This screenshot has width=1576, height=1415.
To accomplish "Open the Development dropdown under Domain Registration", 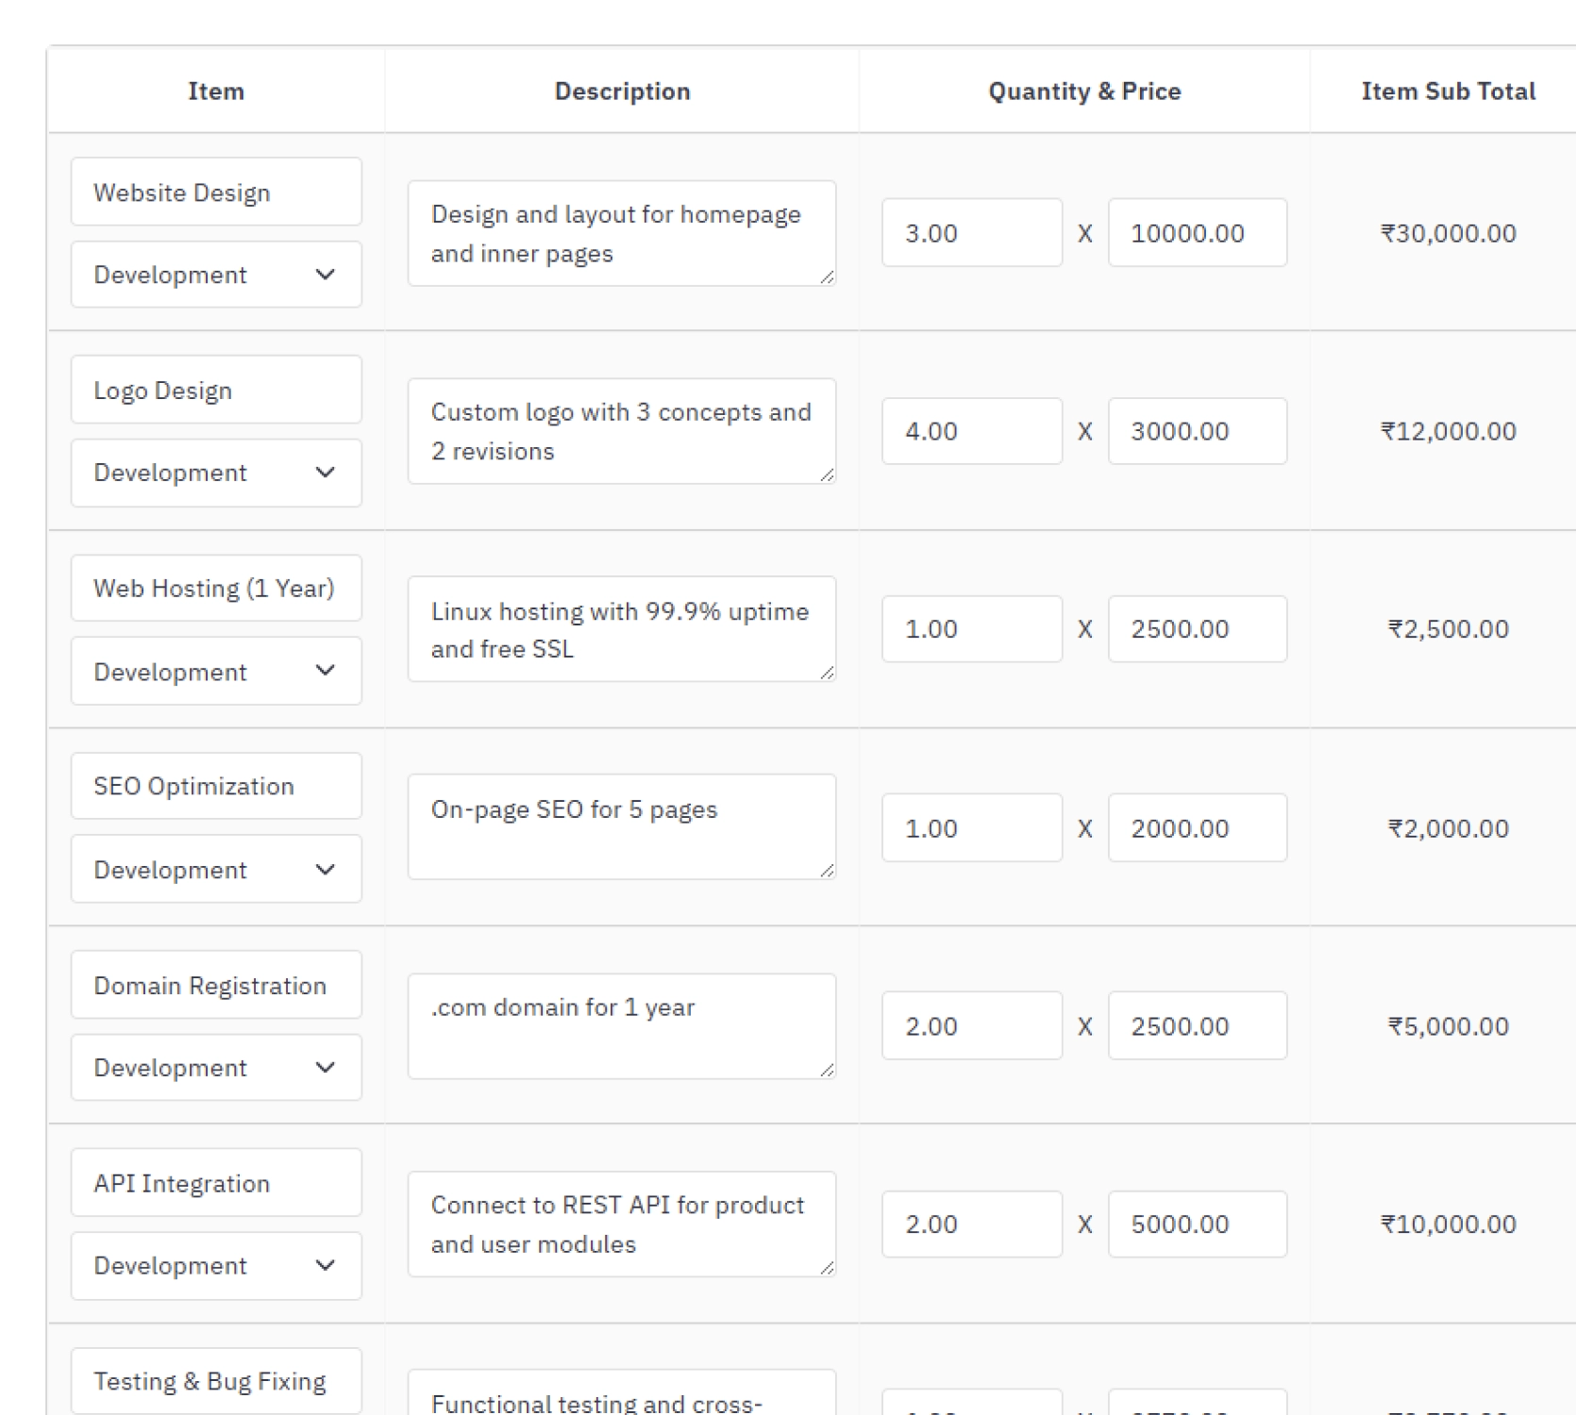I will click(x=216, y=1067).
